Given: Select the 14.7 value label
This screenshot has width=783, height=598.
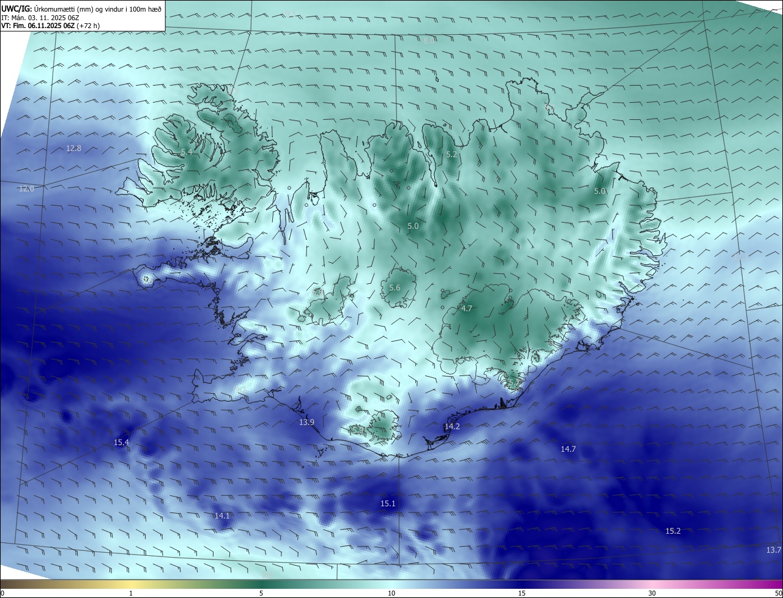Looking at the screenshot, I should 568,449.
